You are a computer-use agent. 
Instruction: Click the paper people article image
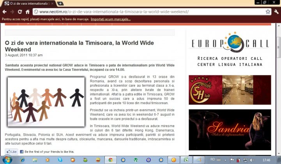coord(46,102)
